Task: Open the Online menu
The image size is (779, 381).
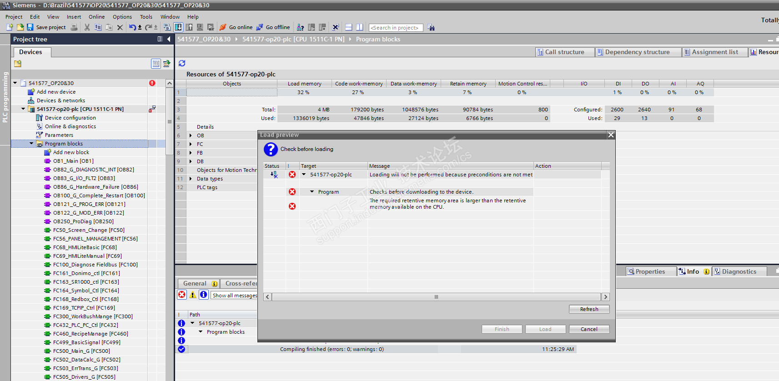Action: click(96, 17)
